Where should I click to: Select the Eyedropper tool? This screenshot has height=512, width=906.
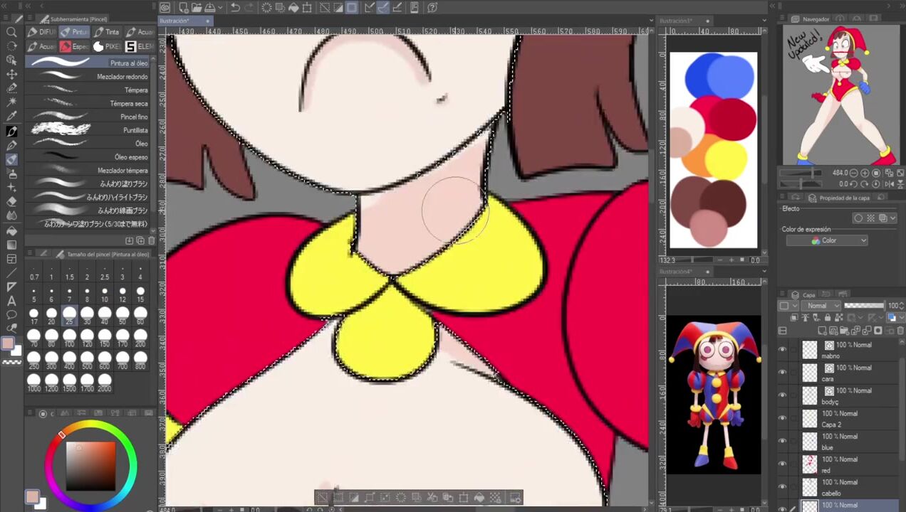pyautogui.click(x=11, y=117)
